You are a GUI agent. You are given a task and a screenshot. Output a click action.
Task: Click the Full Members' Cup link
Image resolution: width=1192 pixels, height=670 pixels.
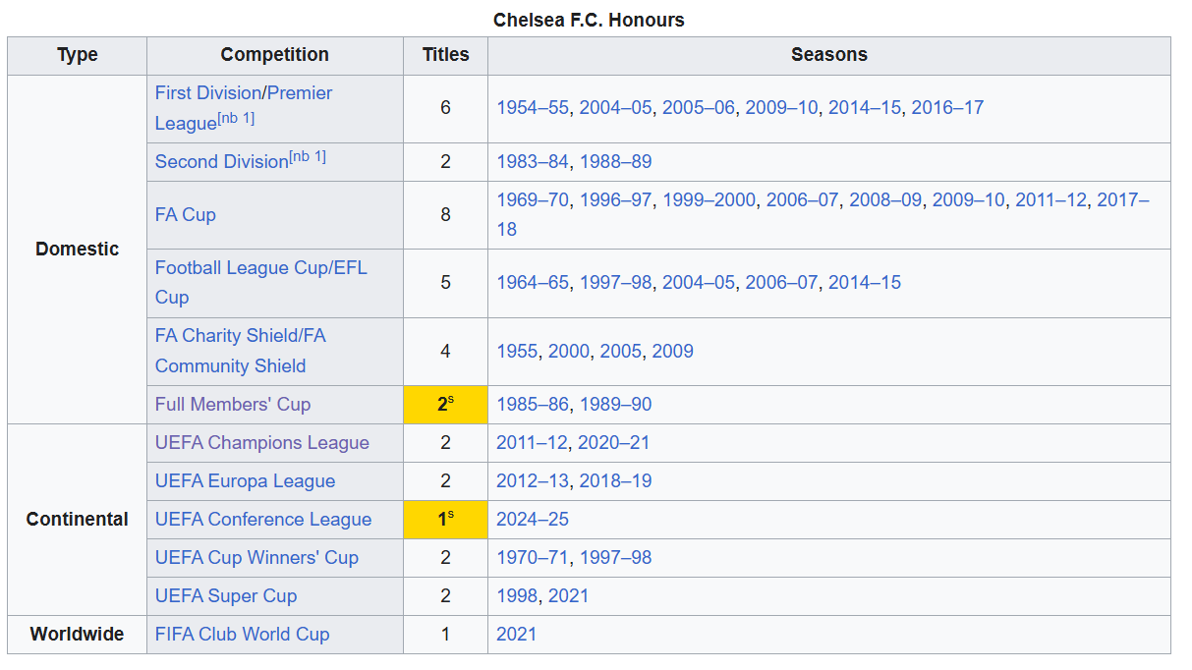(x=233, y=405)
